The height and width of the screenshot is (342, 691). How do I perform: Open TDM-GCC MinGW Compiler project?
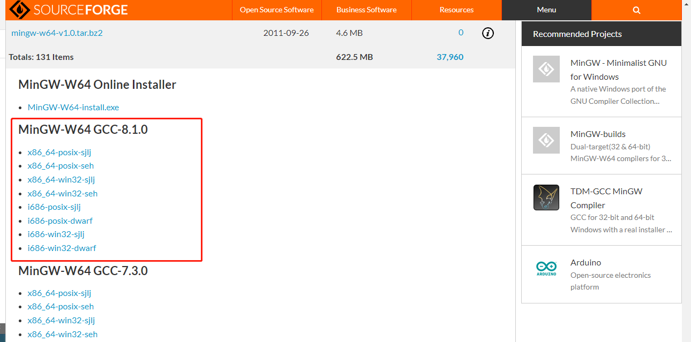pyautogui.click(x=606, y=198)
